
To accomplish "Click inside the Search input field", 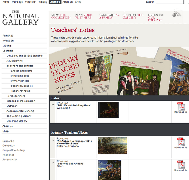I will tap(170, 2).
